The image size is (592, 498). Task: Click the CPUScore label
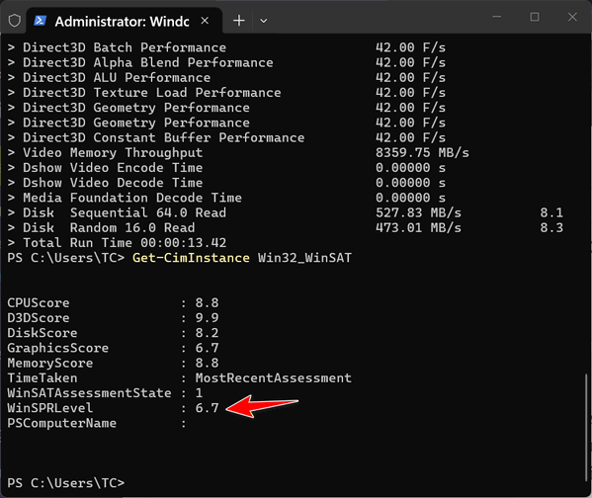(x=39, y=302)
